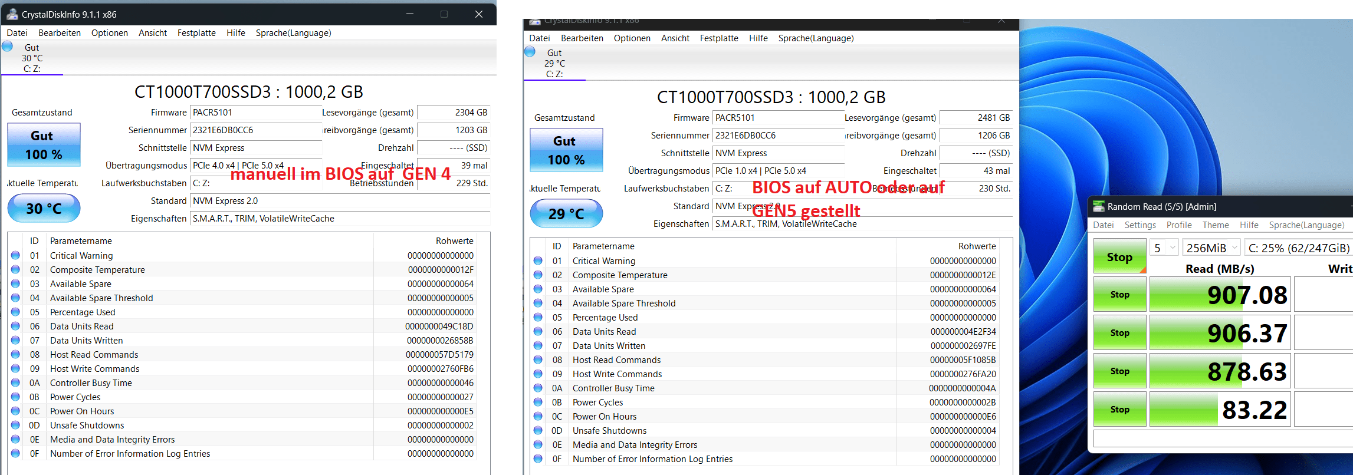Click the 878.63 read result progress bar
The image size is (1353, 475).
(1220, 371)
